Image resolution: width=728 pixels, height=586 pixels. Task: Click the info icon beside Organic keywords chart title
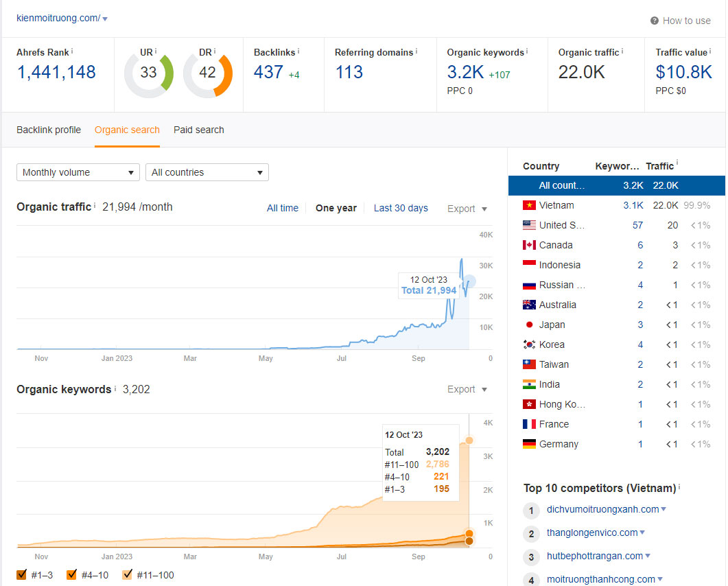point(115,388)
